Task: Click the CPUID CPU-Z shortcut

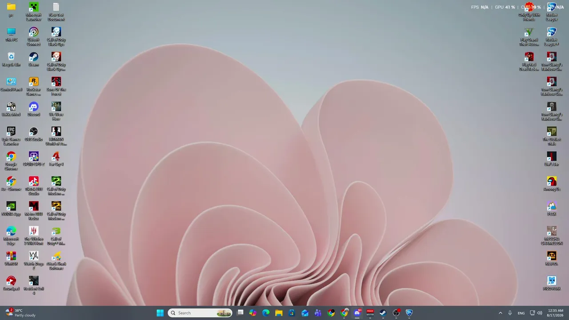Action: [34, 159]
